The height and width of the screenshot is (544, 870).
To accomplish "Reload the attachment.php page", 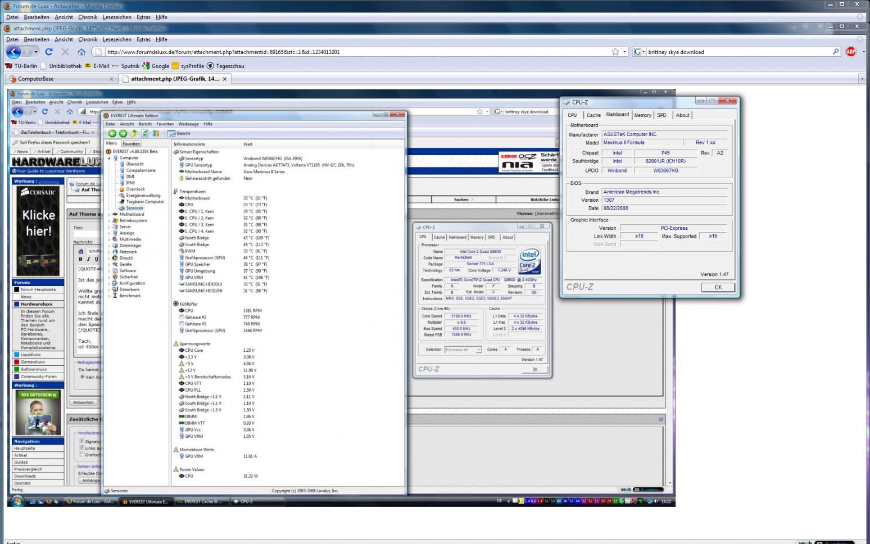I will pyautogui.click(x=49, y=52).
